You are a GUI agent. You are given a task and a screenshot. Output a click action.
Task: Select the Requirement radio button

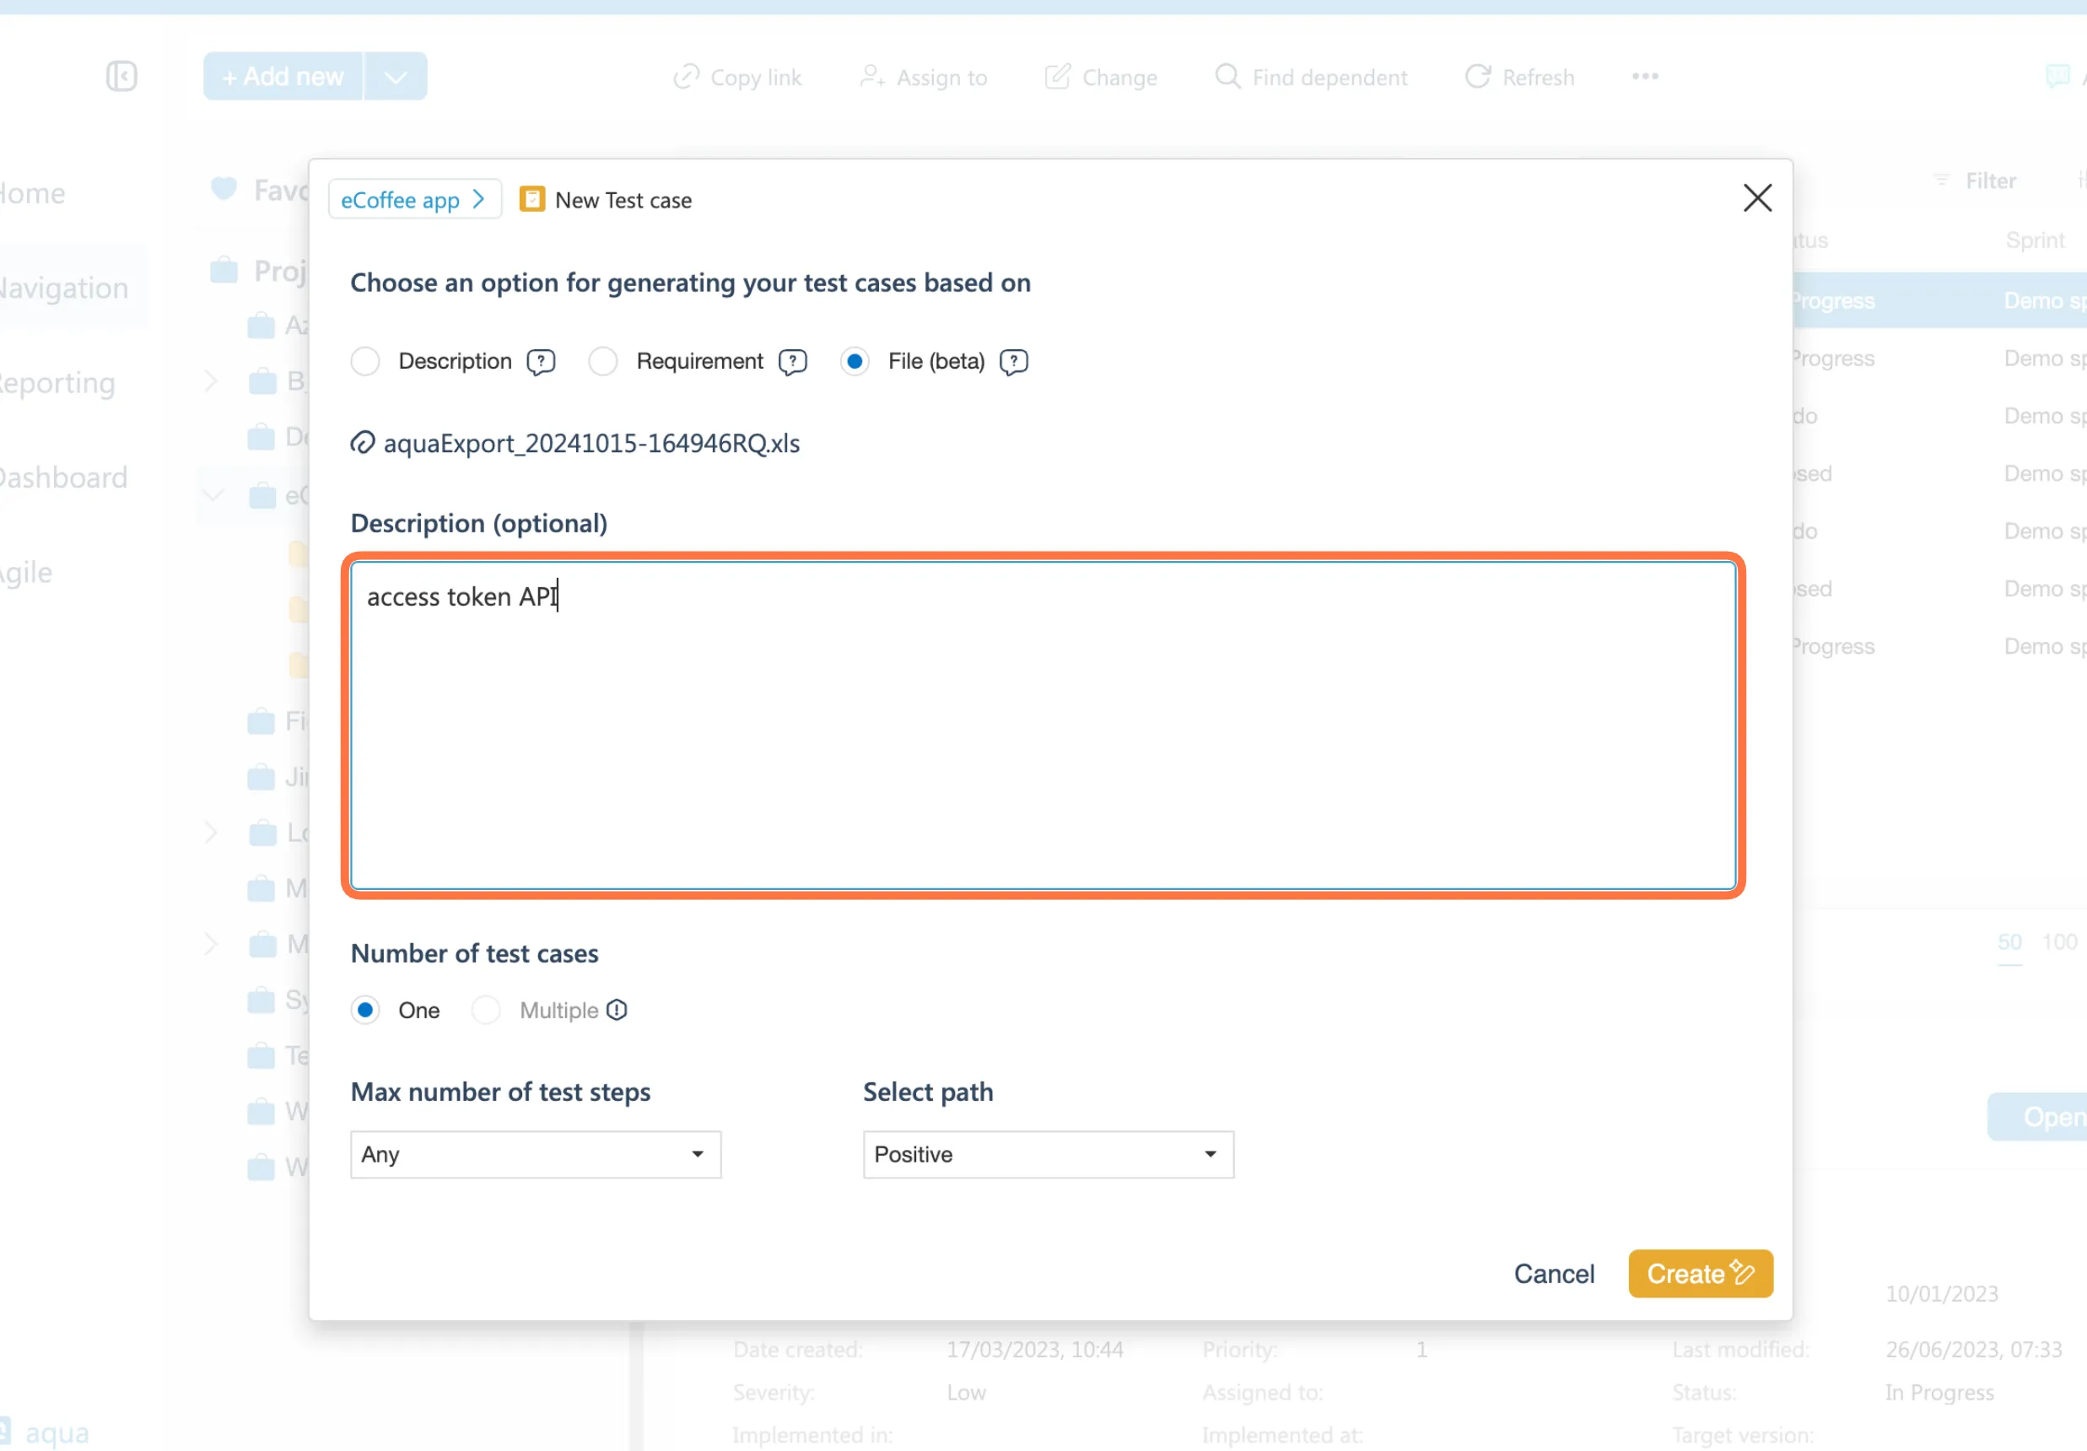(x=602, y=362)
